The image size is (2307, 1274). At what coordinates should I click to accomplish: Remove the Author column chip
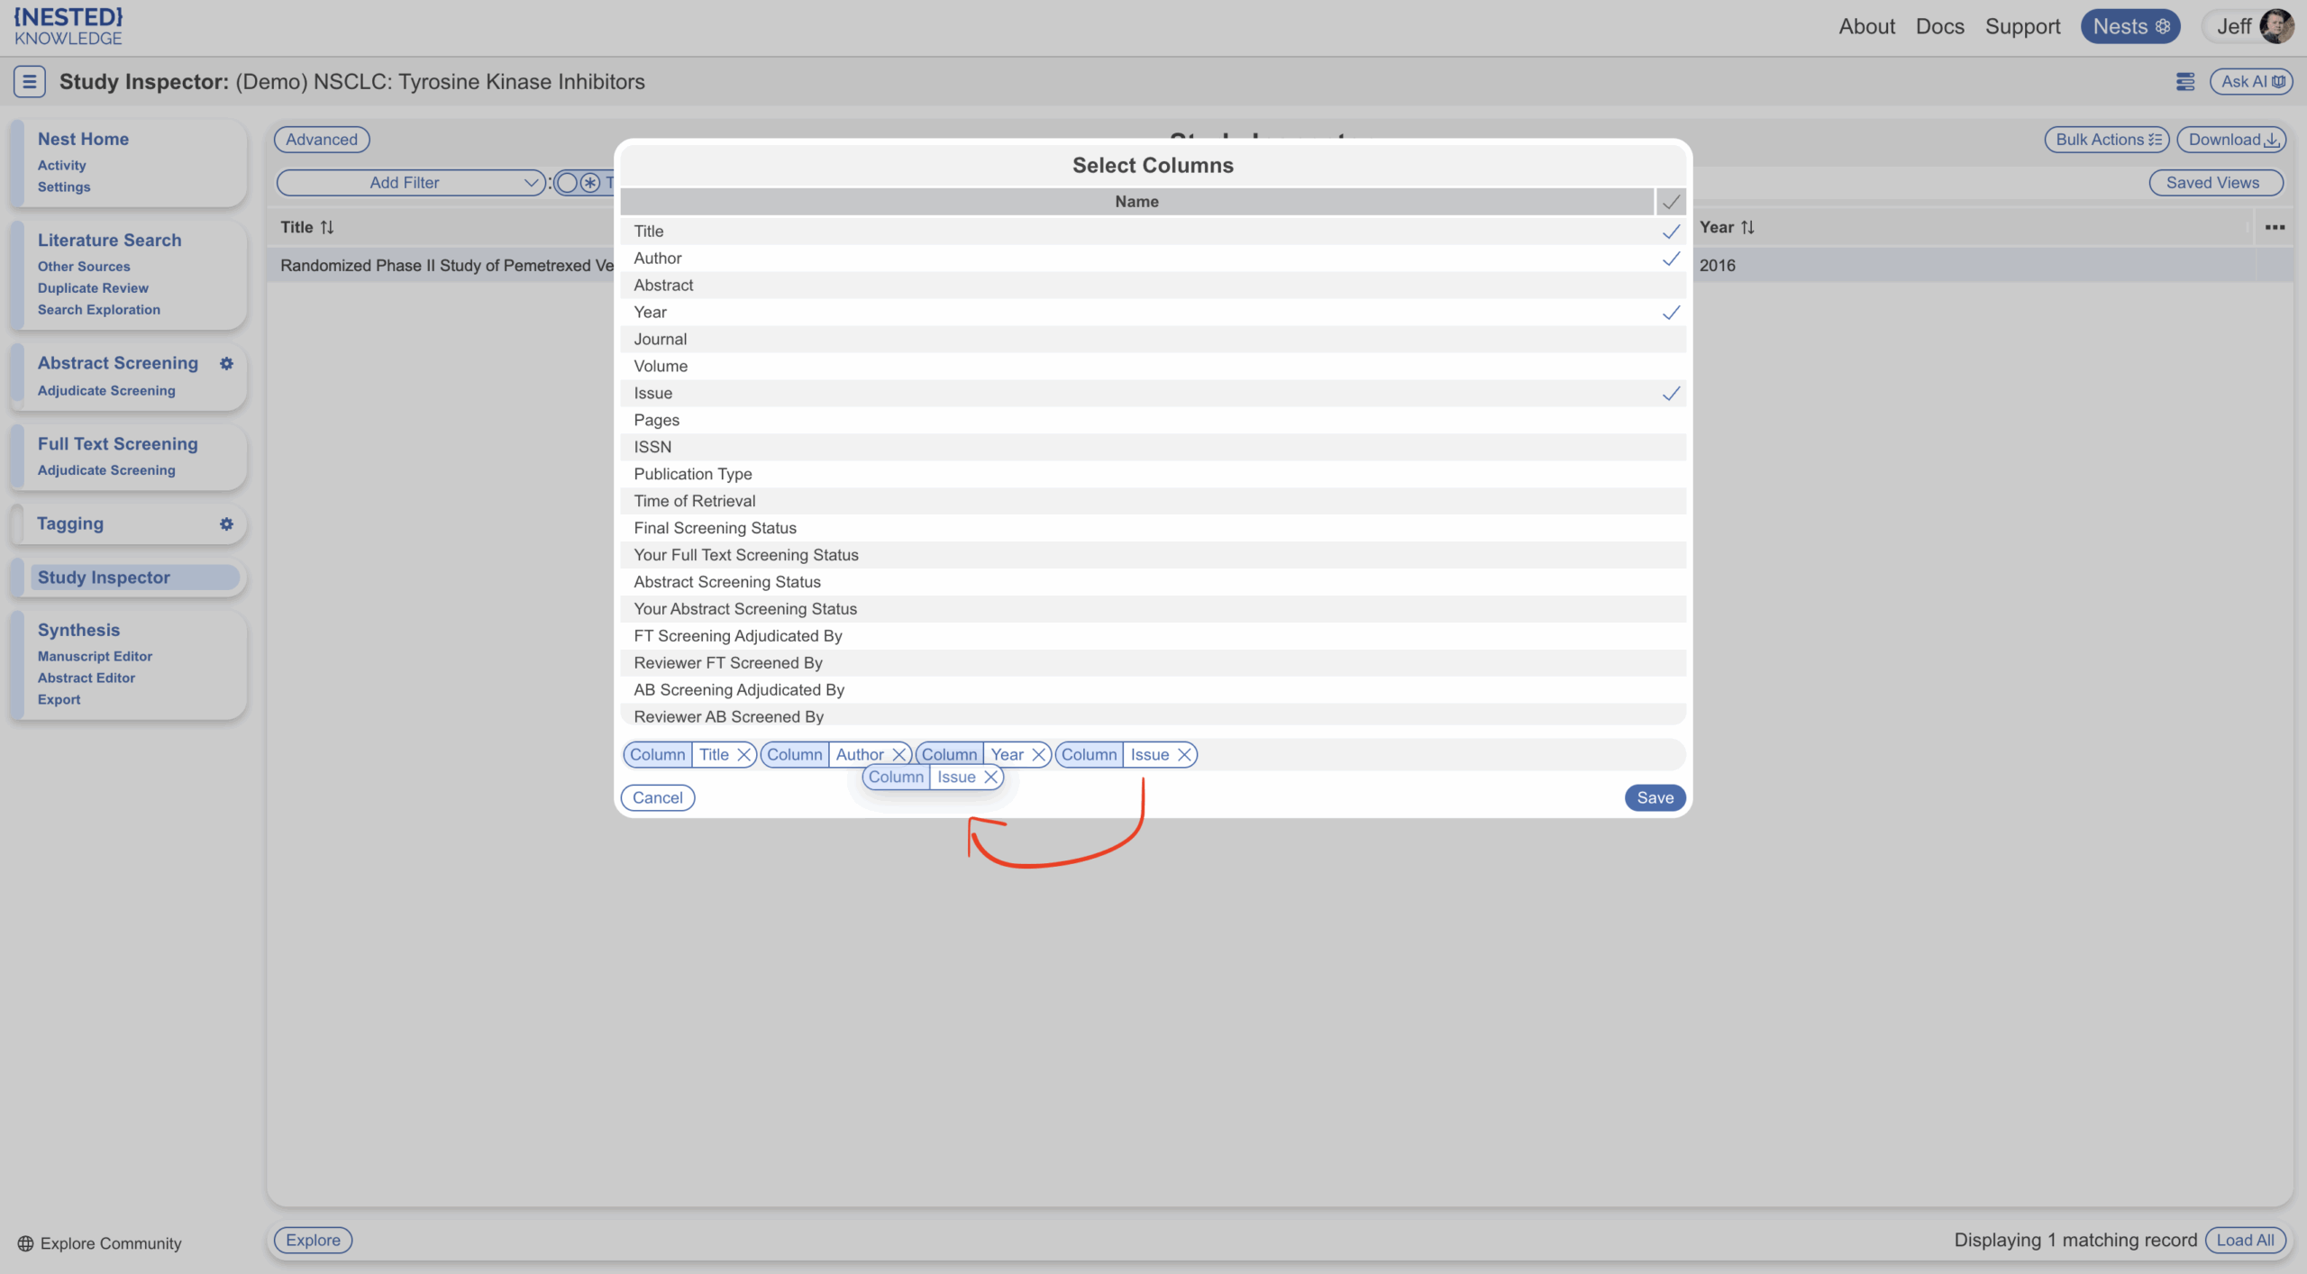(x=898, y=755)
